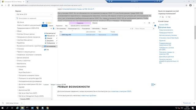The width and height of the screenshot is (196, 110).
Task: Open известных проблем link
Action: (x=89, y=96)
